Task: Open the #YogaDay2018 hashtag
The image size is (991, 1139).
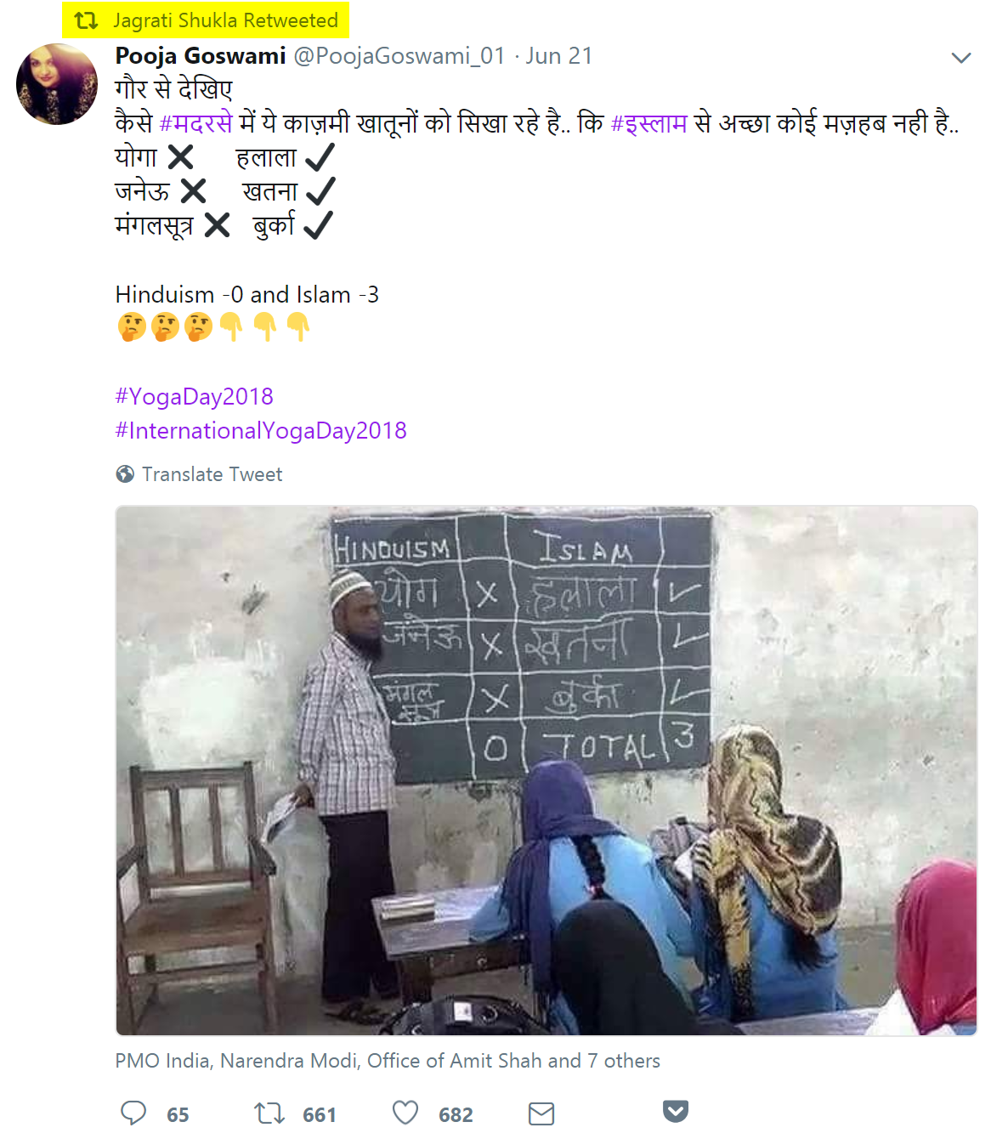Action: coord(195,397)
